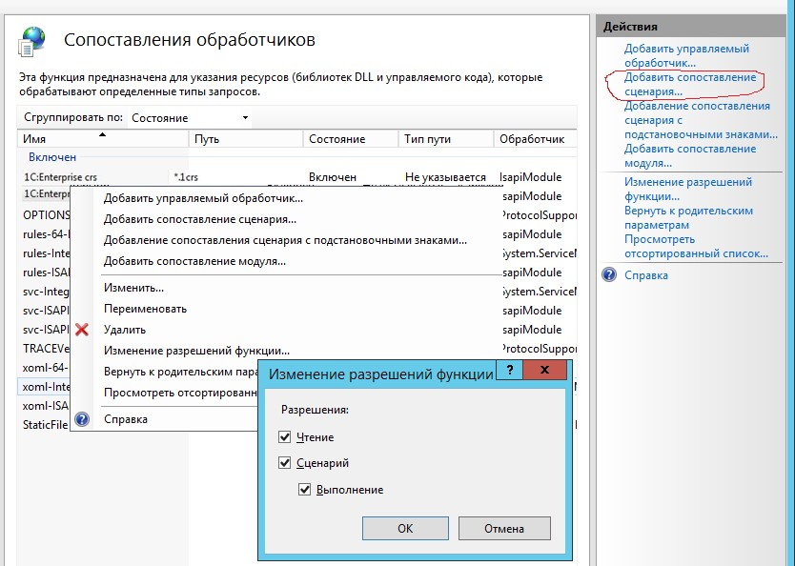Screen dimensions: 795x566
Task: Click the help icon in Действия panel
Action: tap(610, 275)
